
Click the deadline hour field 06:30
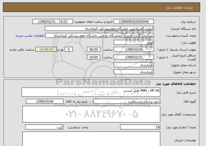(94, 50)
